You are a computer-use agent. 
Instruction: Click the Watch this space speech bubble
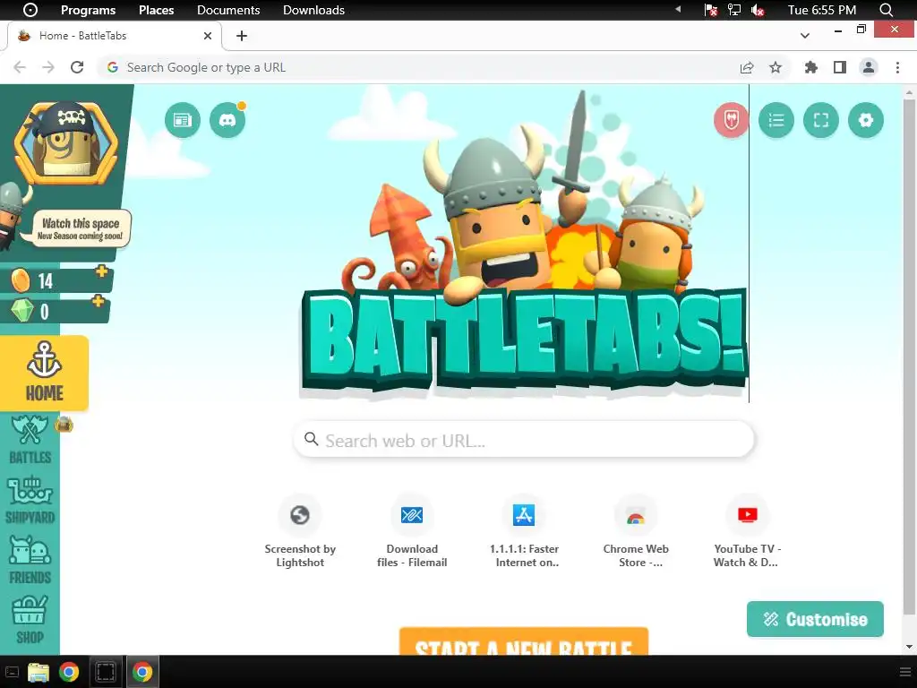(81, 228)
